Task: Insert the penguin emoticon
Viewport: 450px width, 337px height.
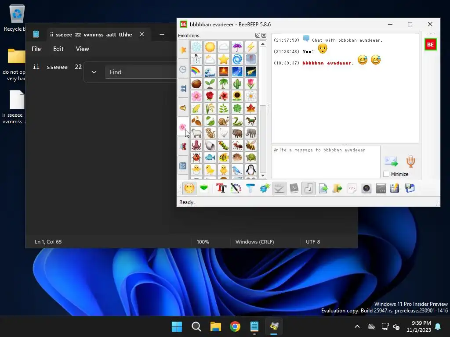Action: [x=251, y=170]
